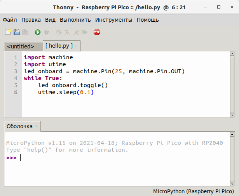239x196 pixels.
Task: Run the current script with green play icon
Action: [x=38, y=32]
